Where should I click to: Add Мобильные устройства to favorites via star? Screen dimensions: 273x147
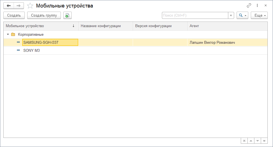[x=30, y=6]
